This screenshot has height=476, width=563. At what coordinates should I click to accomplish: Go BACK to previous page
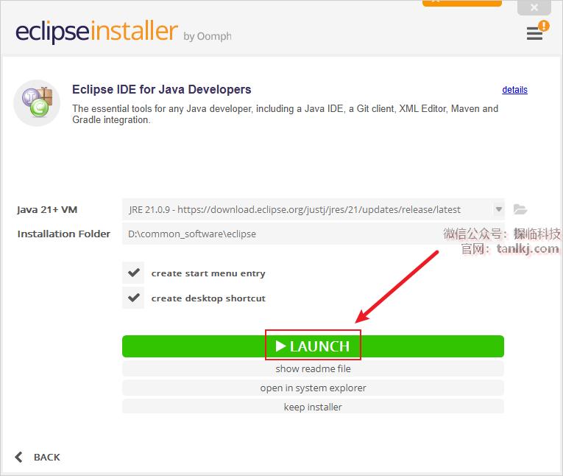[x=46, y=458]
